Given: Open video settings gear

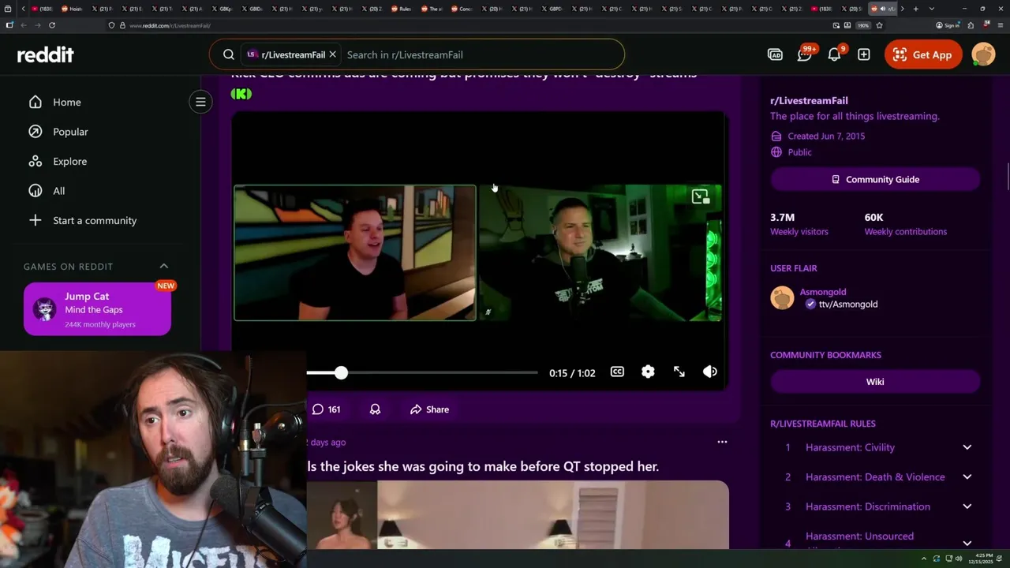Looking at the screenshot, I should pos(648,372).
